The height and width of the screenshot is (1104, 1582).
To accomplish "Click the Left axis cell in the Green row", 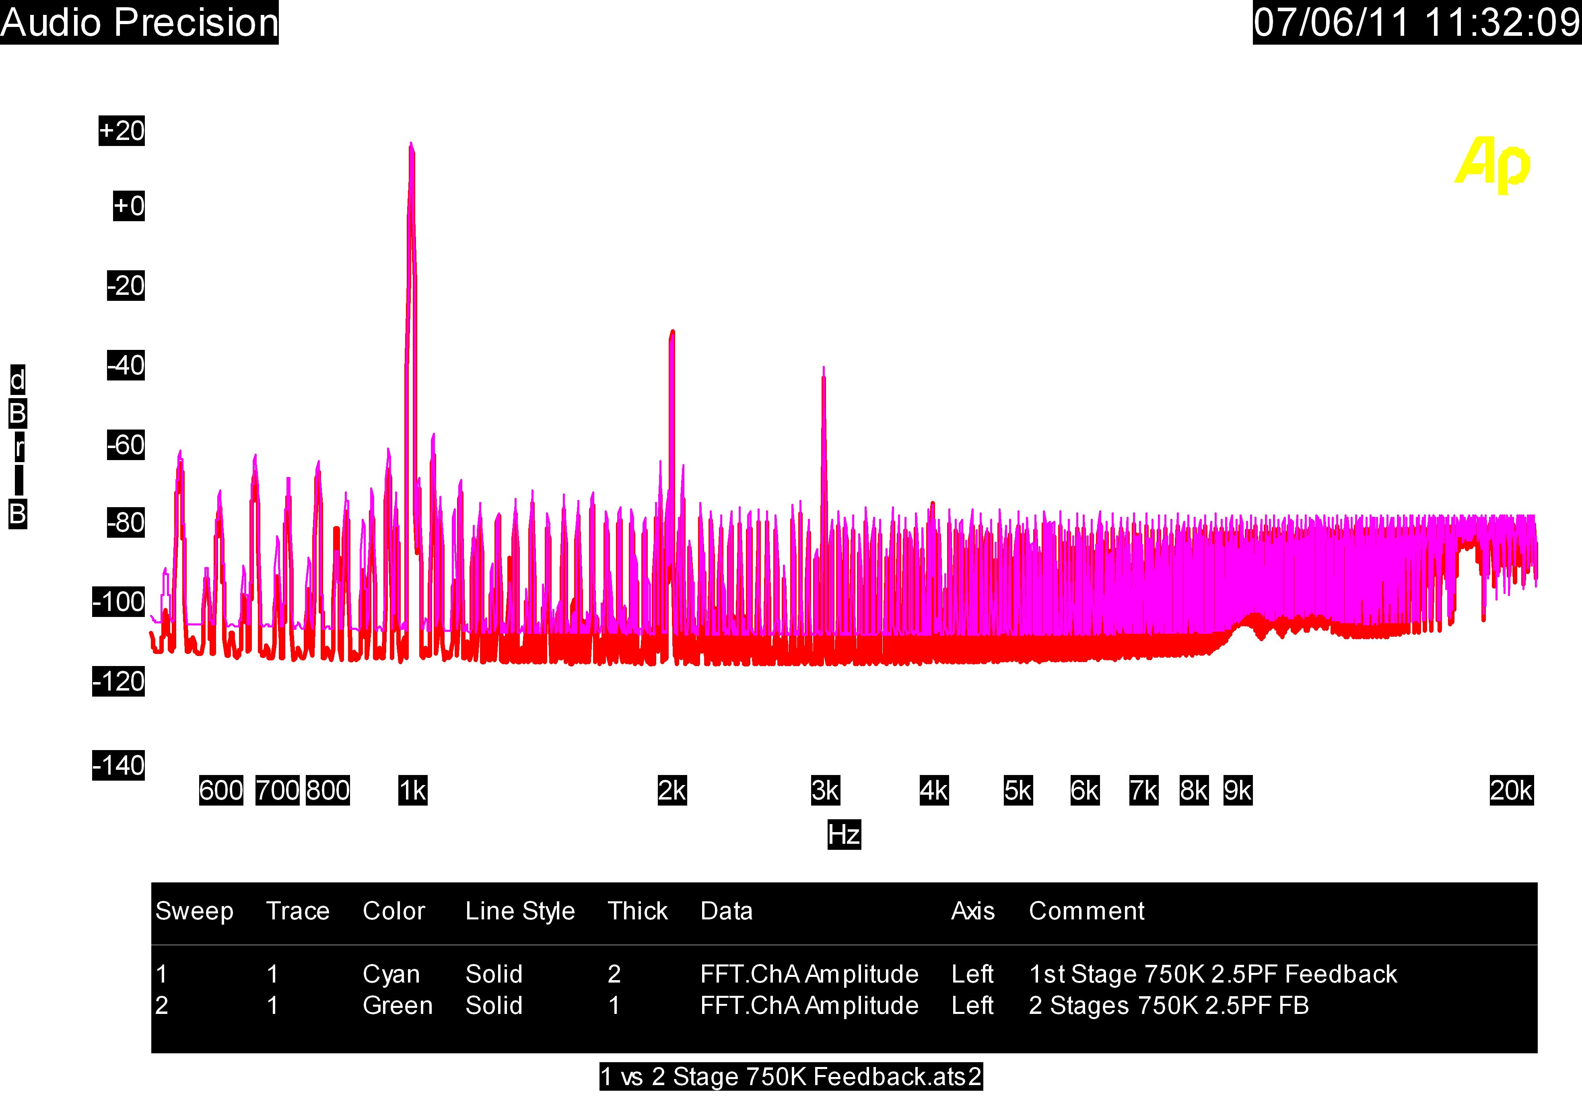I will click(x=972, y=1005).
